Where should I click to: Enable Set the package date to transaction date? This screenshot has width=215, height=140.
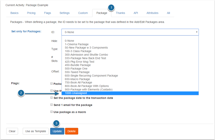click(x=52, y=98)
